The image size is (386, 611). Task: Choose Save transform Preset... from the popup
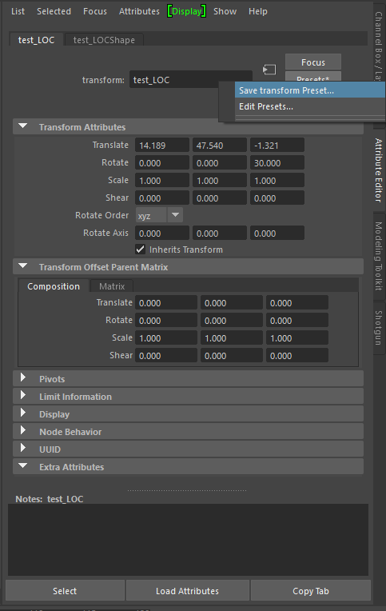[x=309, y=90]
